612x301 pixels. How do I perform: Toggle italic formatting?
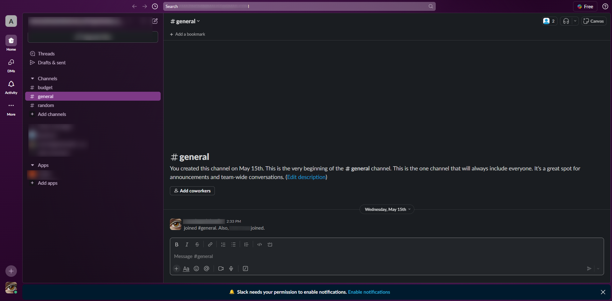coord(187,245)
